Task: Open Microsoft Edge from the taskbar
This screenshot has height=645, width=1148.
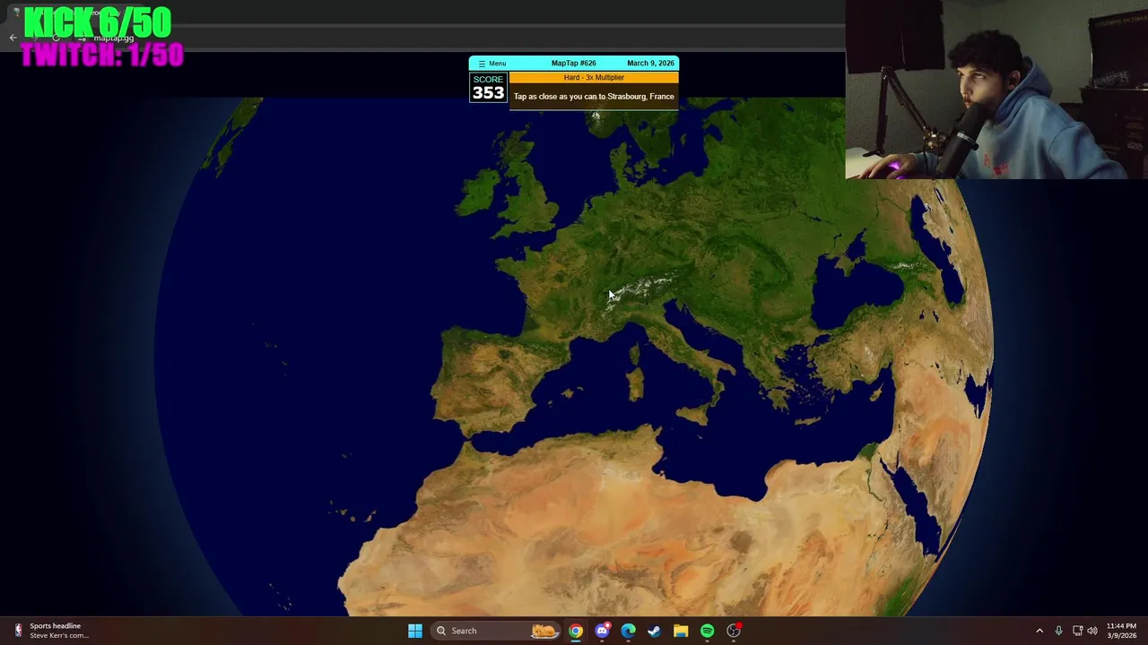Action: pyautogui.click(x=628, y=631)
